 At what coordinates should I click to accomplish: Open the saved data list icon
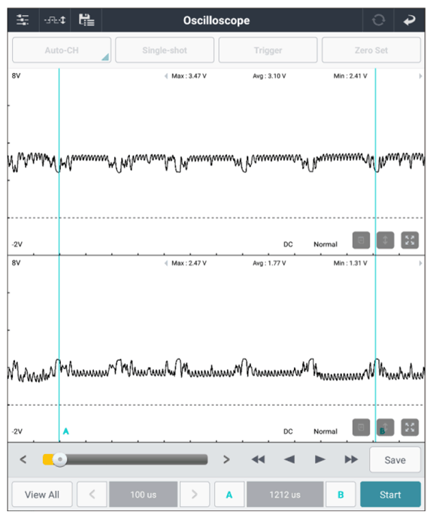(86, 20)
